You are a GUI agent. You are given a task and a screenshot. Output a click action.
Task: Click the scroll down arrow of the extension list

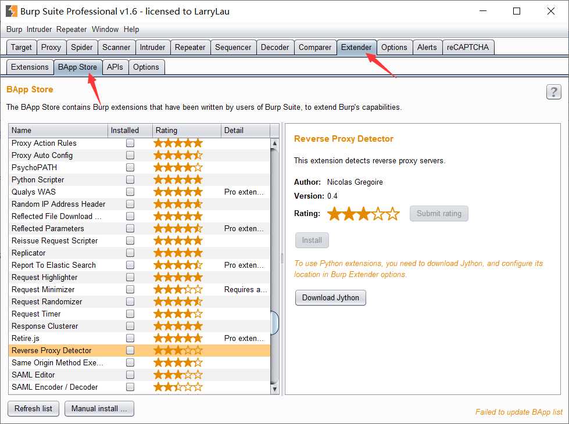pos(275,389)
